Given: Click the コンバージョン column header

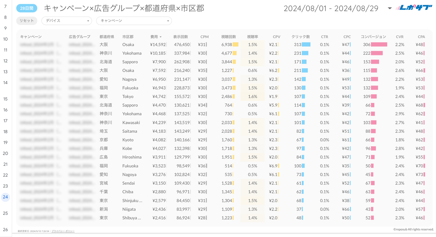Looking at the screenshot, I should pos(373,37).
